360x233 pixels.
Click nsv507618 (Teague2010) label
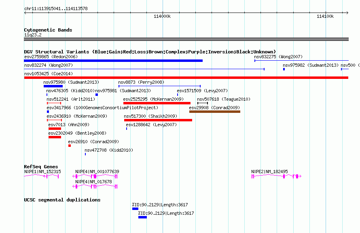224,99
